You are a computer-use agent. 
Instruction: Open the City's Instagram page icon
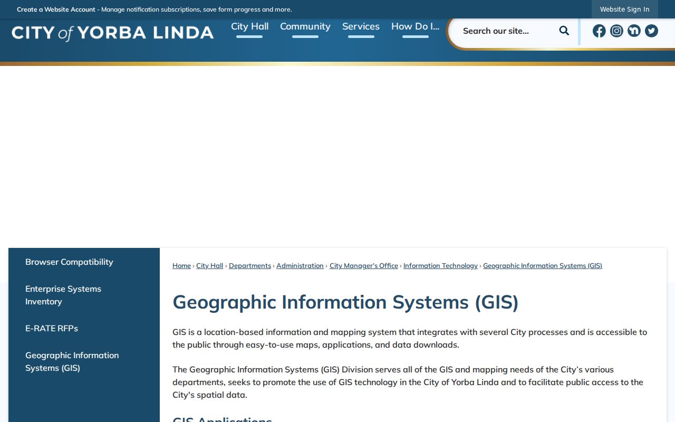click(x=616, y=31)
